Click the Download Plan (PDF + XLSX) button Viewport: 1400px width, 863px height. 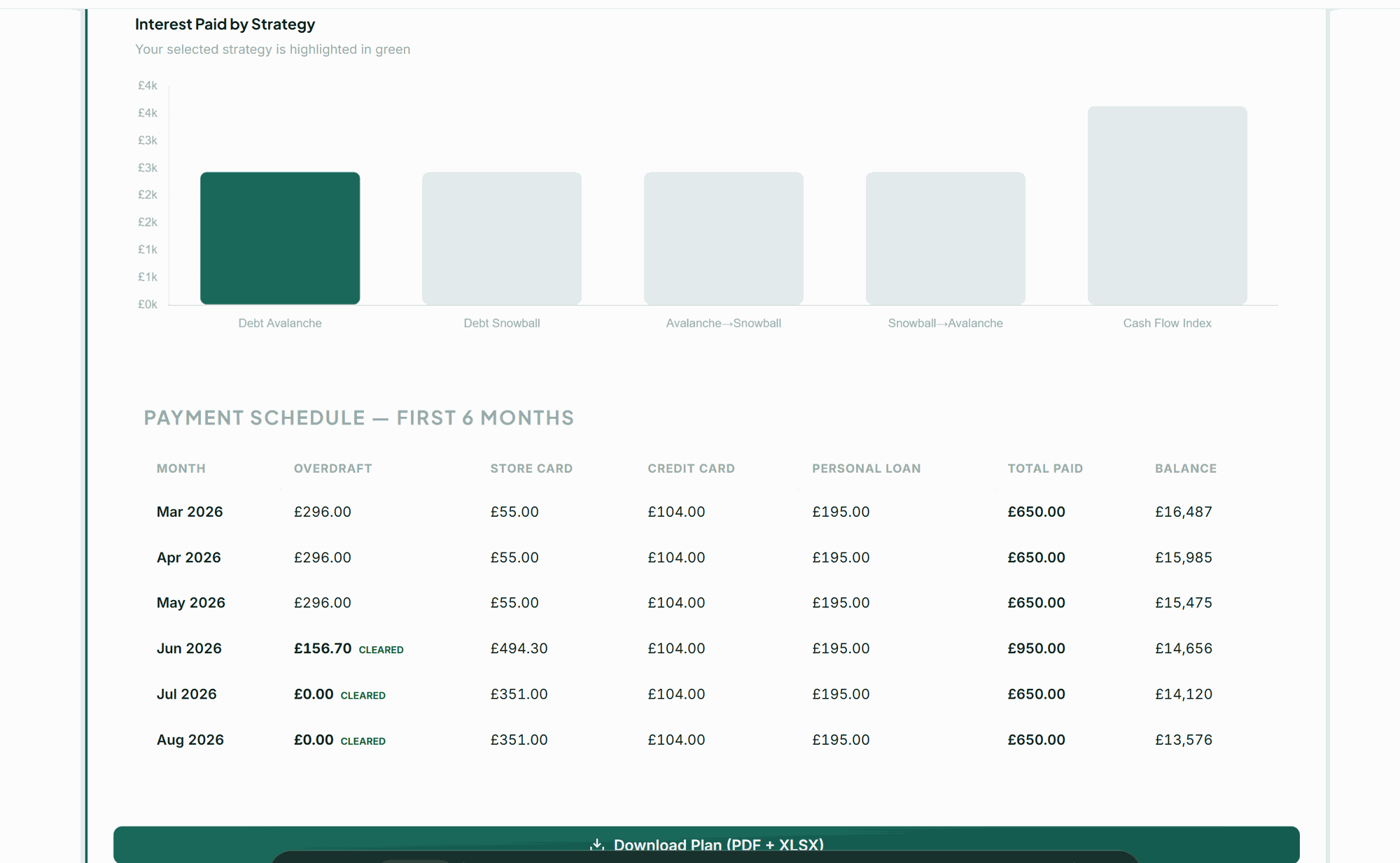[x=708, y=844]
